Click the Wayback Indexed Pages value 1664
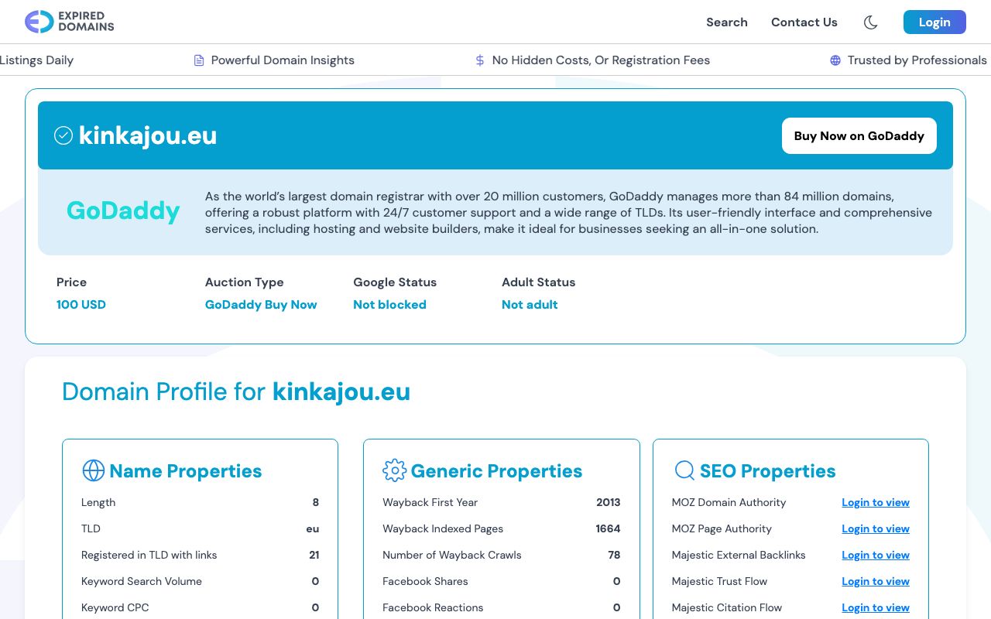Viewport: 991px width, 619px height. pos(608,528)
